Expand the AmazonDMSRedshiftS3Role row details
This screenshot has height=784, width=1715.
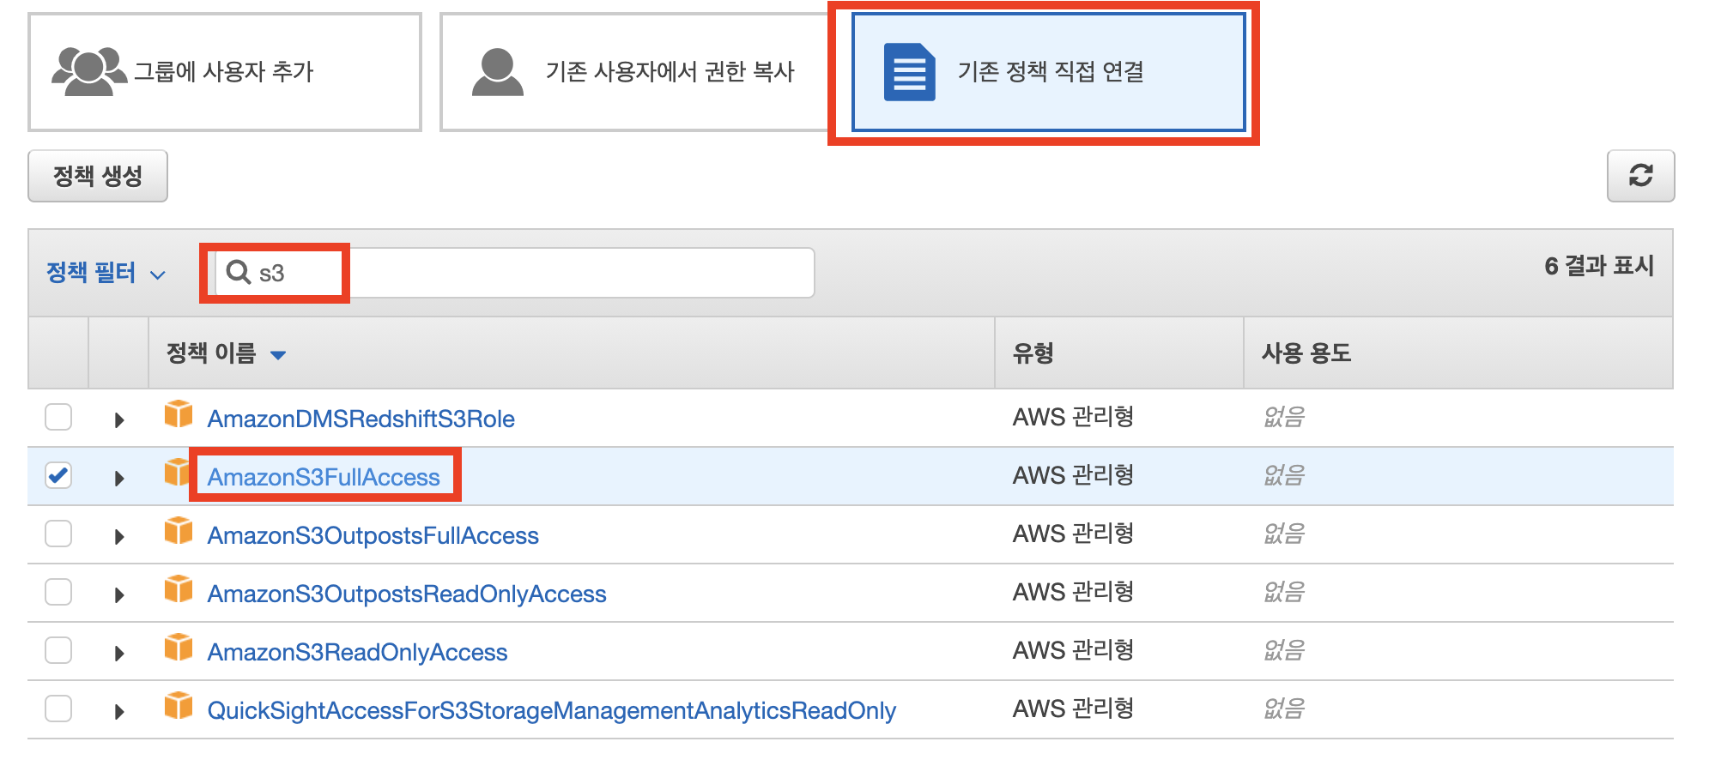[119, 420]
